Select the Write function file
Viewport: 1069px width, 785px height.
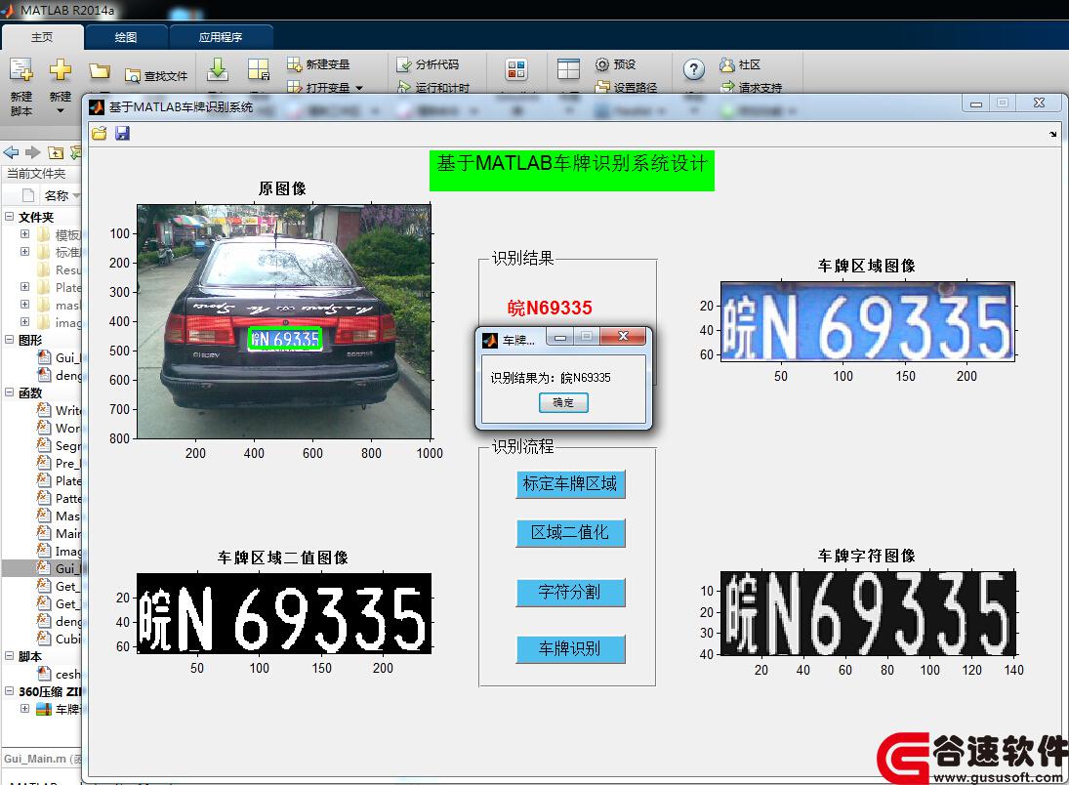pos(60,410)
